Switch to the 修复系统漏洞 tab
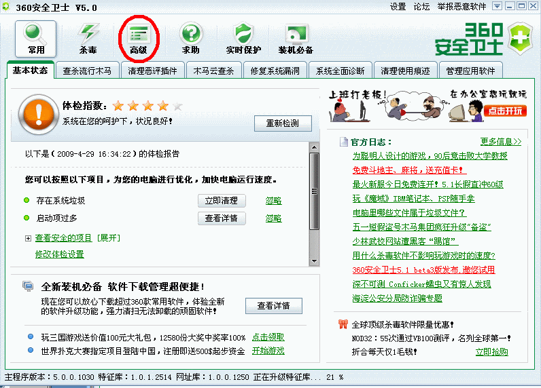 275,71
